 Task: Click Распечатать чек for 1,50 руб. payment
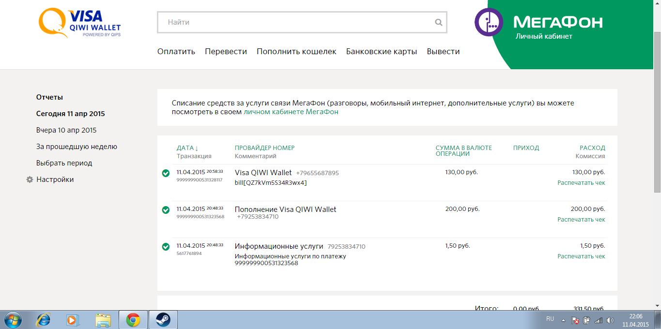581,256
